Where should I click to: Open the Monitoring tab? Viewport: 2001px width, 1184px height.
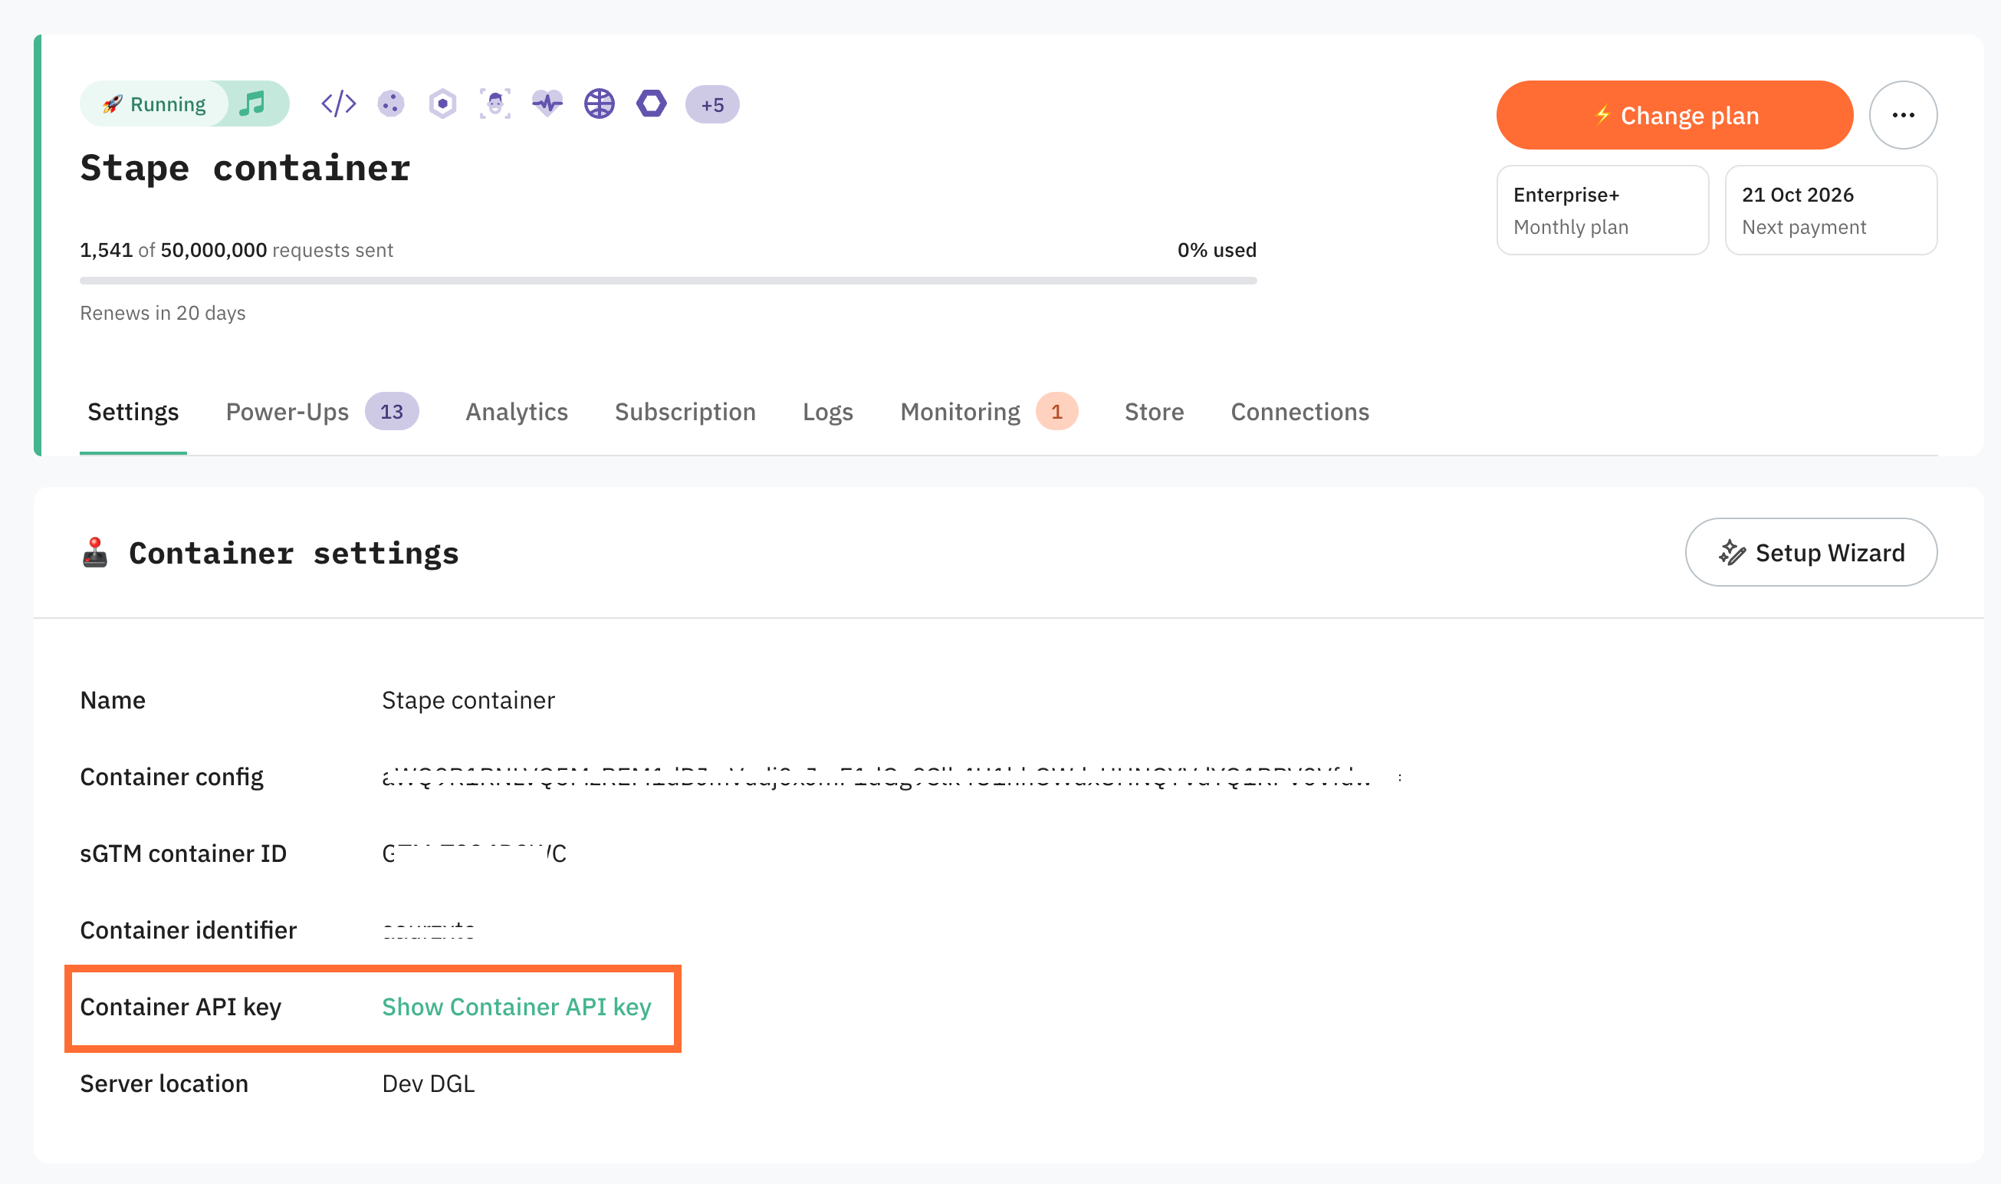click(x=960, y=412)
